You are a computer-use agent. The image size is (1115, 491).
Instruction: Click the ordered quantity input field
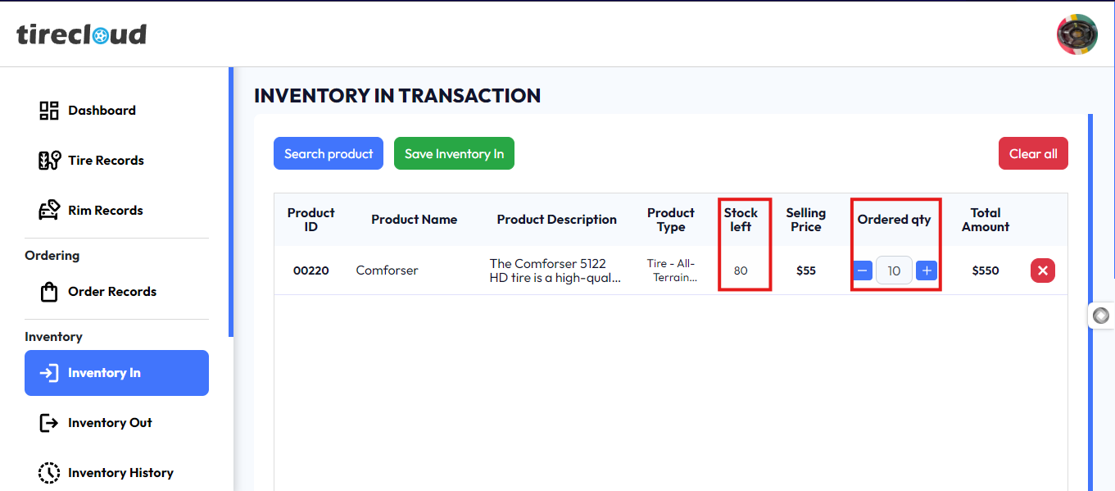click(894, 271)
